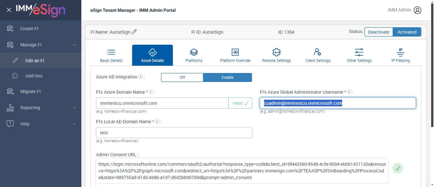This screenshot has height=187, width=434.
Task: Click the '(e.g. admin@hometownfinancial.com)' hint text
Action: tap(292, 111)
